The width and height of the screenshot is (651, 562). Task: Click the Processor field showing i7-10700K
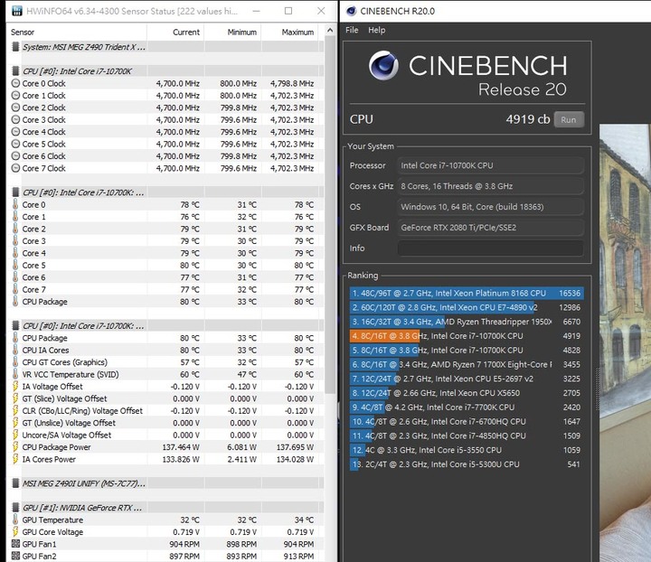click(x=491, y=165)
